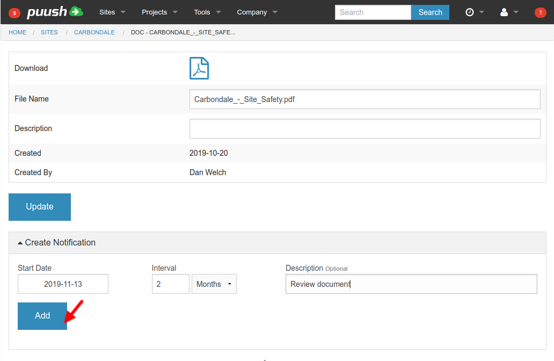The height and width of the screenshot is (361, 554).
Task: Click the Update button
Action: 40,207
